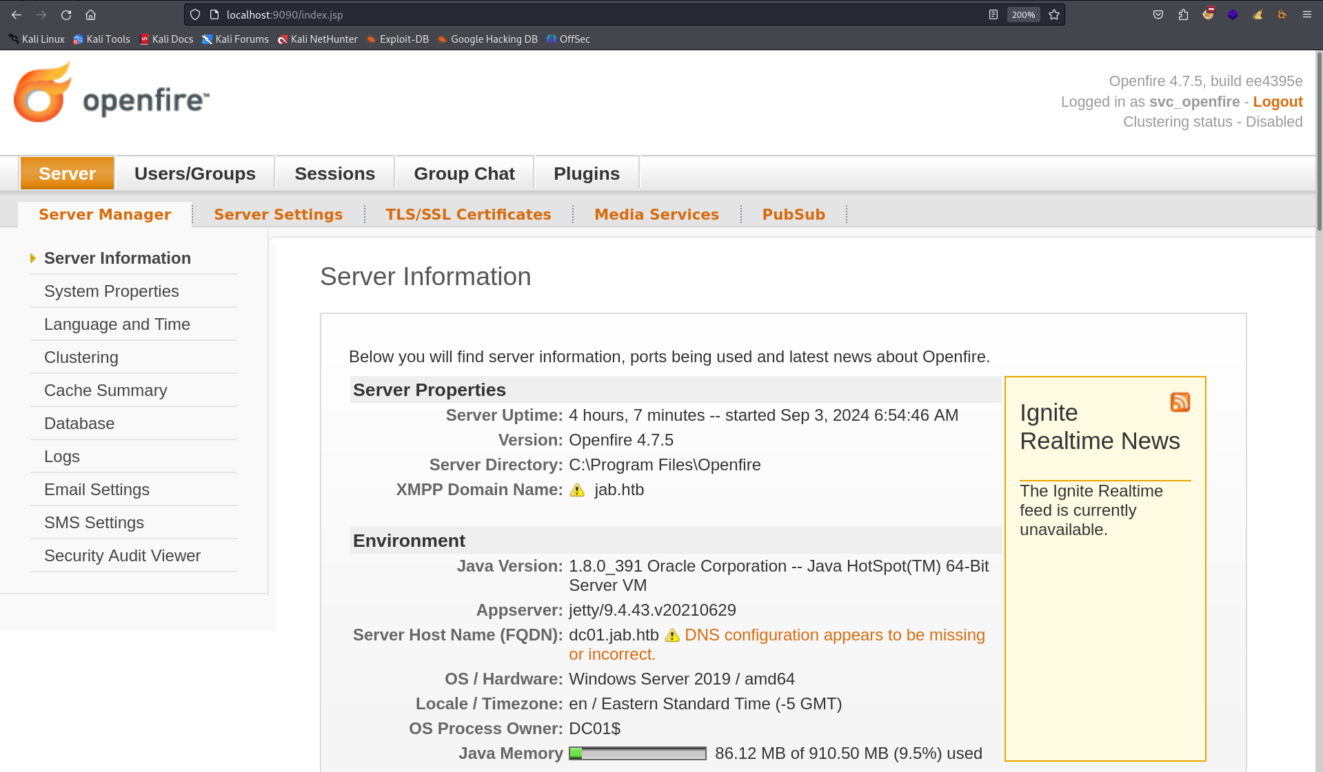Open the OffSec bookmark
The height and width of the screenshot is (772, 1323).
(x=568, y=39)
